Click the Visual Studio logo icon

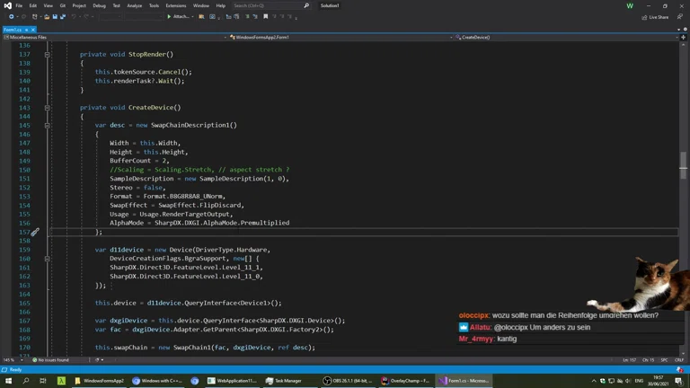[x=7, y=5]
